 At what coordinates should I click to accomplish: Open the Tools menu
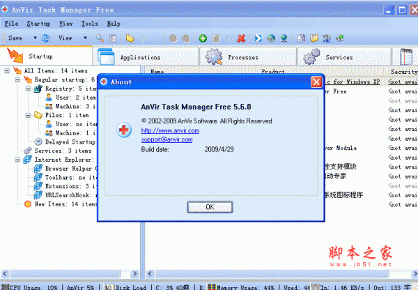click(90, 24)
